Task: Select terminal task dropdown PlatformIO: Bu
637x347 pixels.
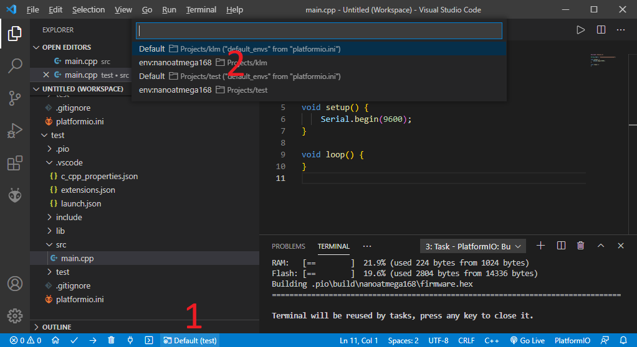Action: [x=473, y=246]
